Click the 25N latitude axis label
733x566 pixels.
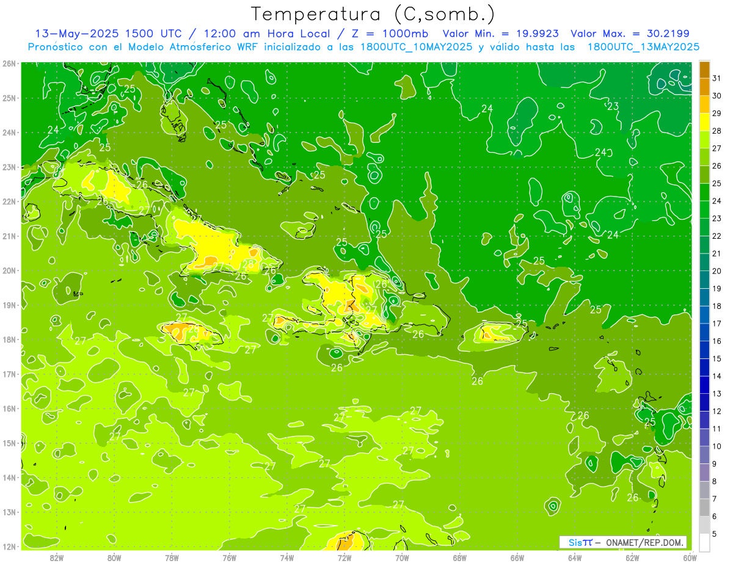pyautogui.click(x=9, y=98)
